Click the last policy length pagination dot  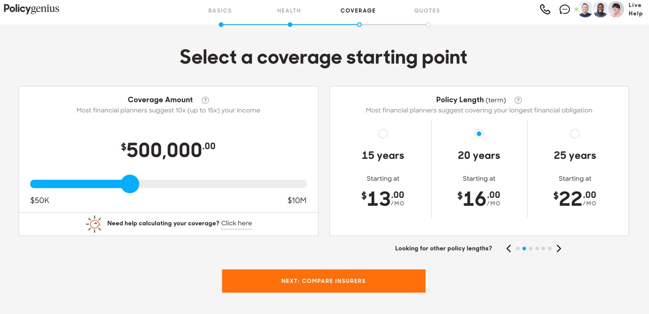pos(550,249)
